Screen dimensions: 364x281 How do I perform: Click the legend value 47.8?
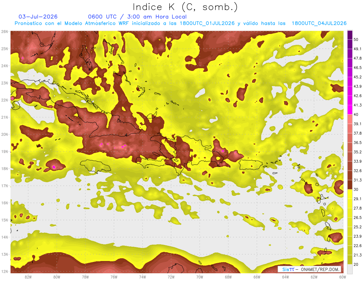[358, 58]
